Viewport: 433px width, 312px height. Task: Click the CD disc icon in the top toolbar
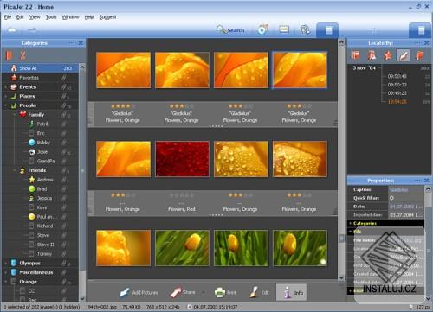click(x=262, y=29)
